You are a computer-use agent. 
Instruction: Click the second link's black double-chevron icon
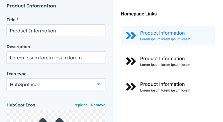[x=131, y=61]
